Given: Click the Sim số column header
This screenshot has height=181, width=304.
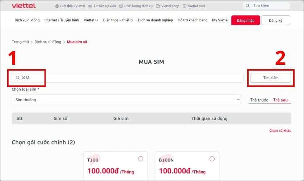Looking at the screenshot, I should (60, 118).
